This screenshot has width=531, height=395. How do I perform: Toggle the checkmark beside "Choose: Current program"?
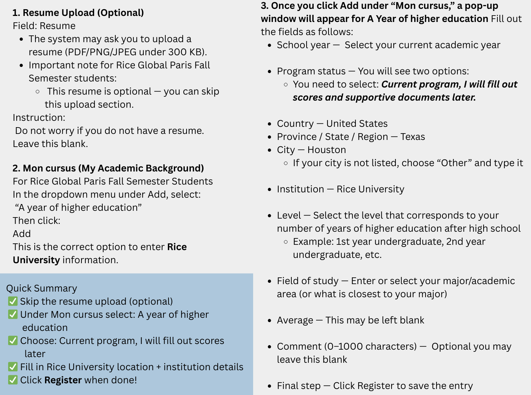click(13, 341)
